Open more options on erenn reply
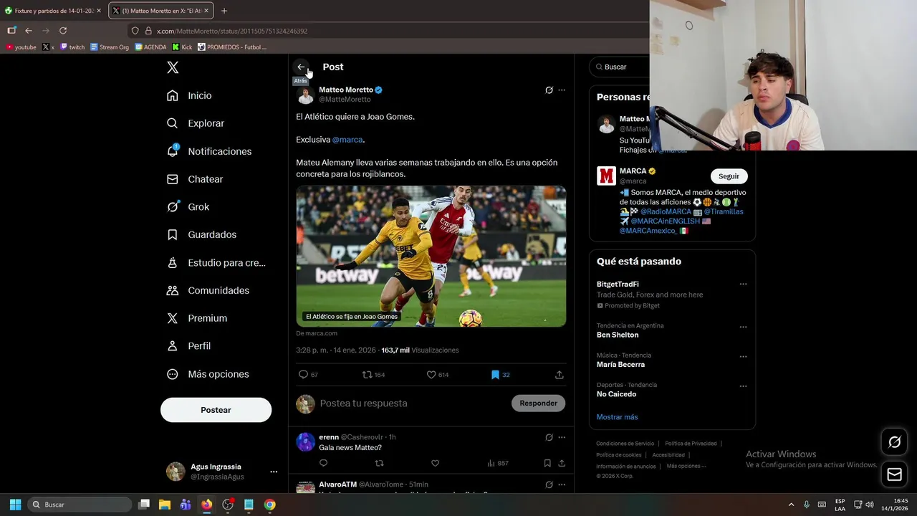This screenshot has width=917, height=516. click(x=562, y=437)
